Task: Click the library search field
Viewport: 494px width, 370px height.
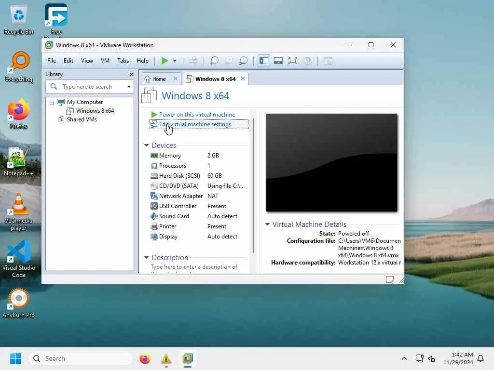Action: click(x=90, y=87)
